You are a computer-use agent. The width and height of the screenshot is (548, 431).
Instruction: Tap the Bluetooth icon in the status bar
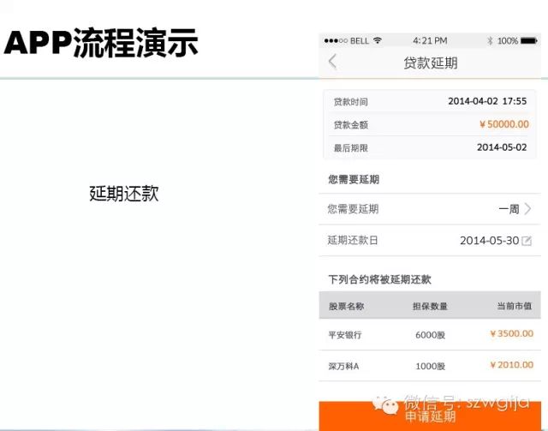point(490,40)
